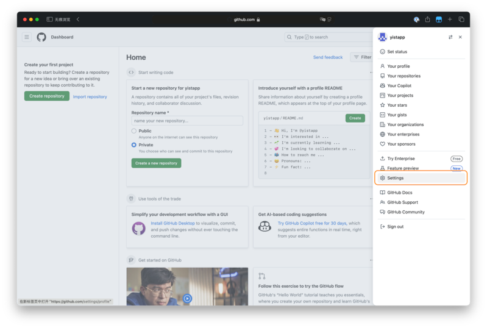Viewport: 487px width, 328px height.
Task: Switch account using the arrows icon
Action: click(x=450, y=37)
